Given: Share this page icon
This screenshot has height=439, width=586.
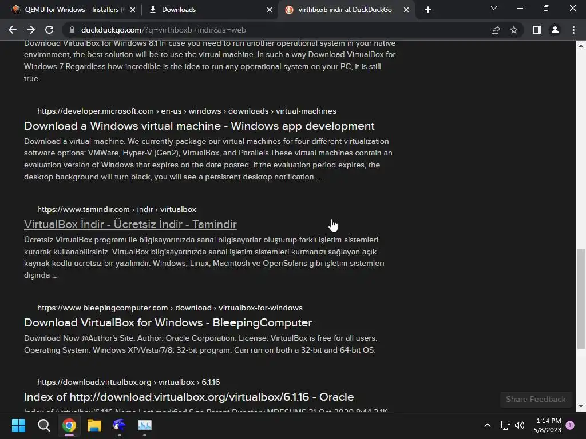Looking at the screenshot, I should pyautogui.click(x=496, y=30).
